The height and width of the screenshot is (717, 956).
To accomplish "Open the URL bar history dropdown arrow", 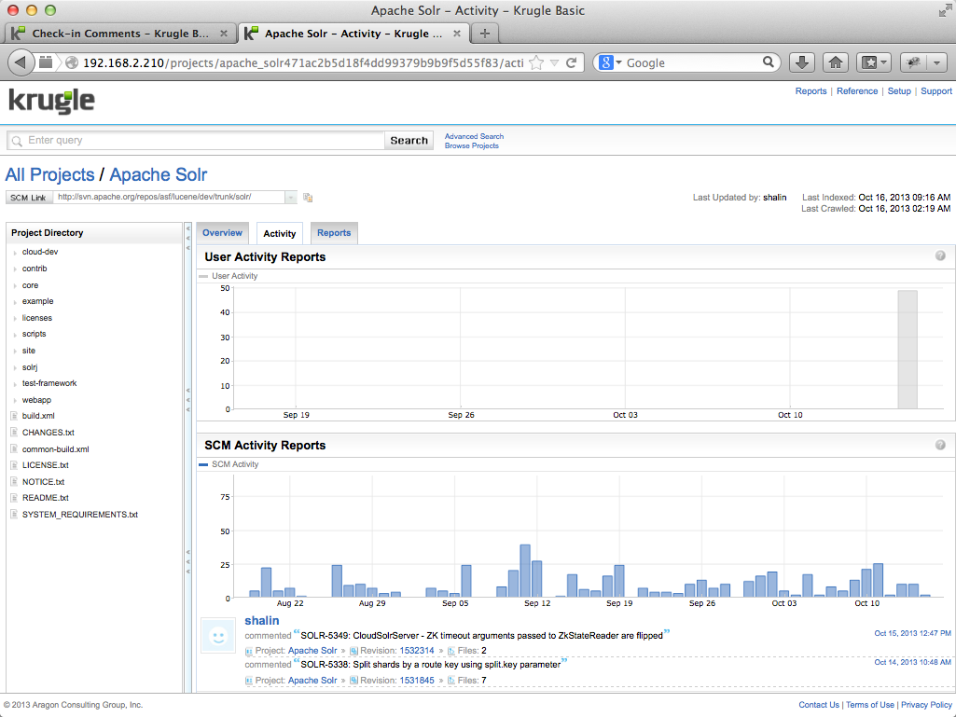I will pos(554,62).
